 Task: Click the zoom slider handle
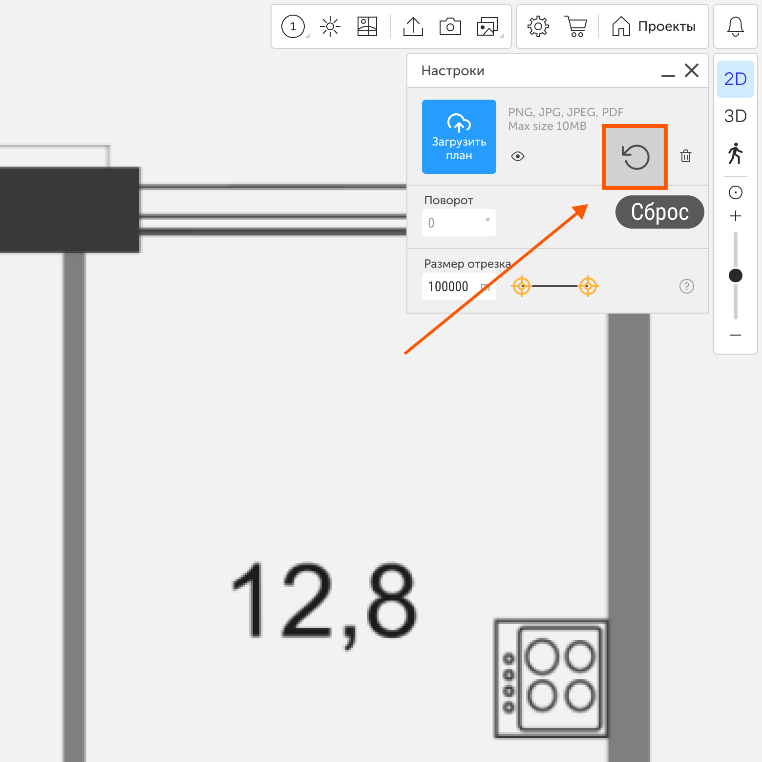735,275
